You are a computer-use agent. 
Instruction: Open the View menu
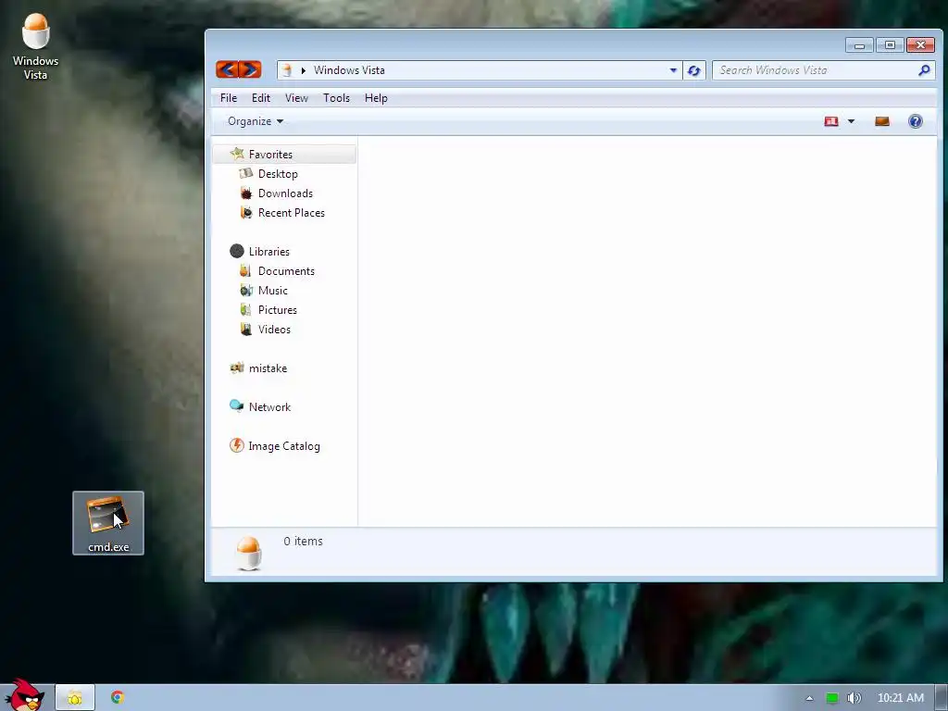[296, 98]
